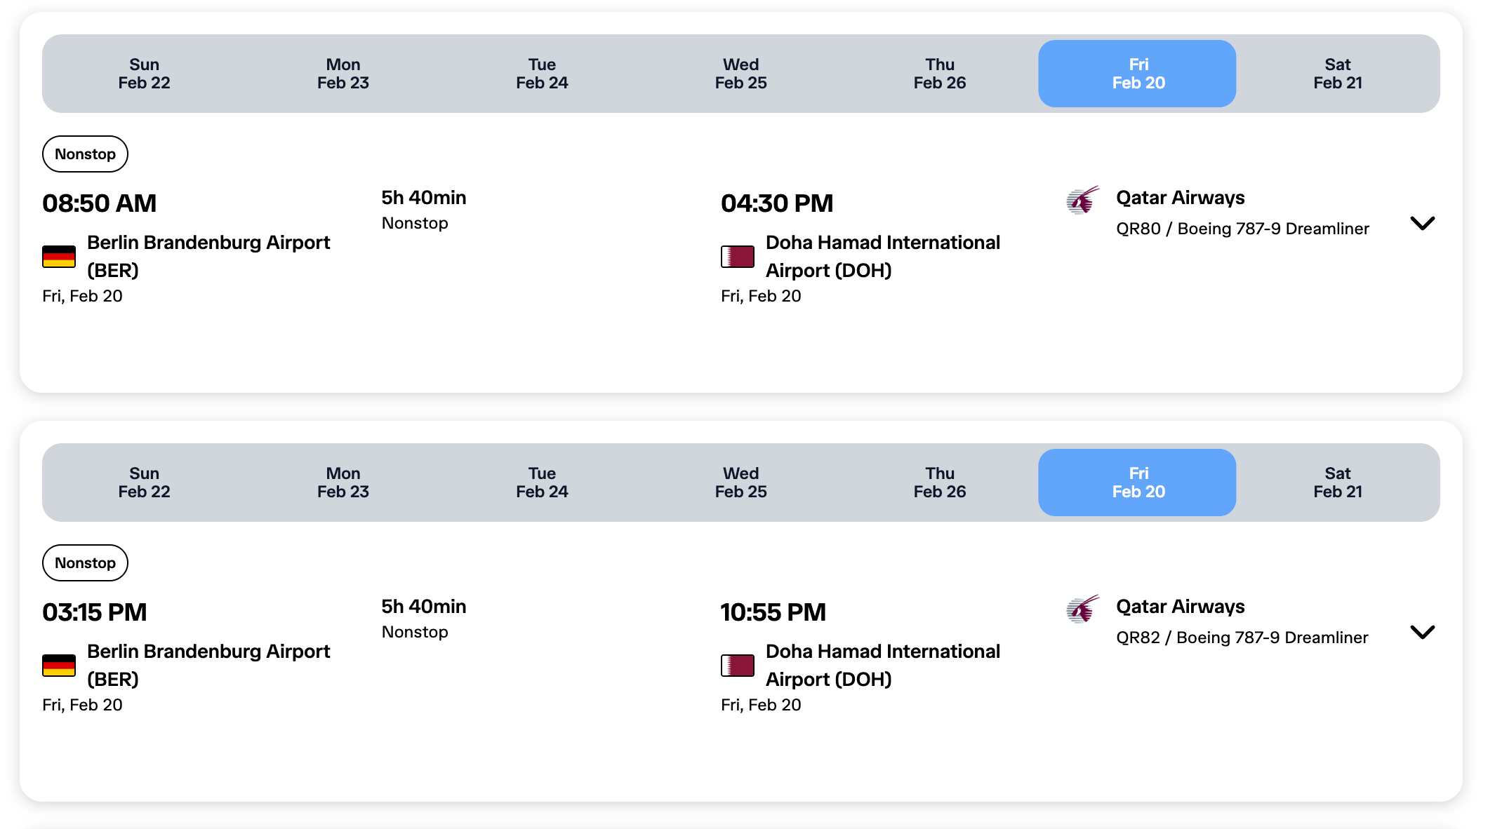Click the highlighted Fri Feb 20 tab in the second date bar
The image size is (1495, 829).
coord(1138,483)
